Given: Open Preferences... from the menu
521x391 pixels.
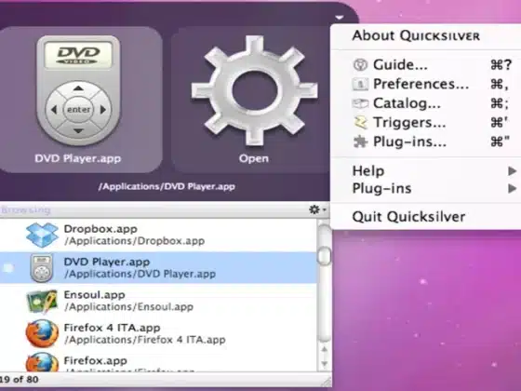Looking at the screenshot, I should 426,84.
